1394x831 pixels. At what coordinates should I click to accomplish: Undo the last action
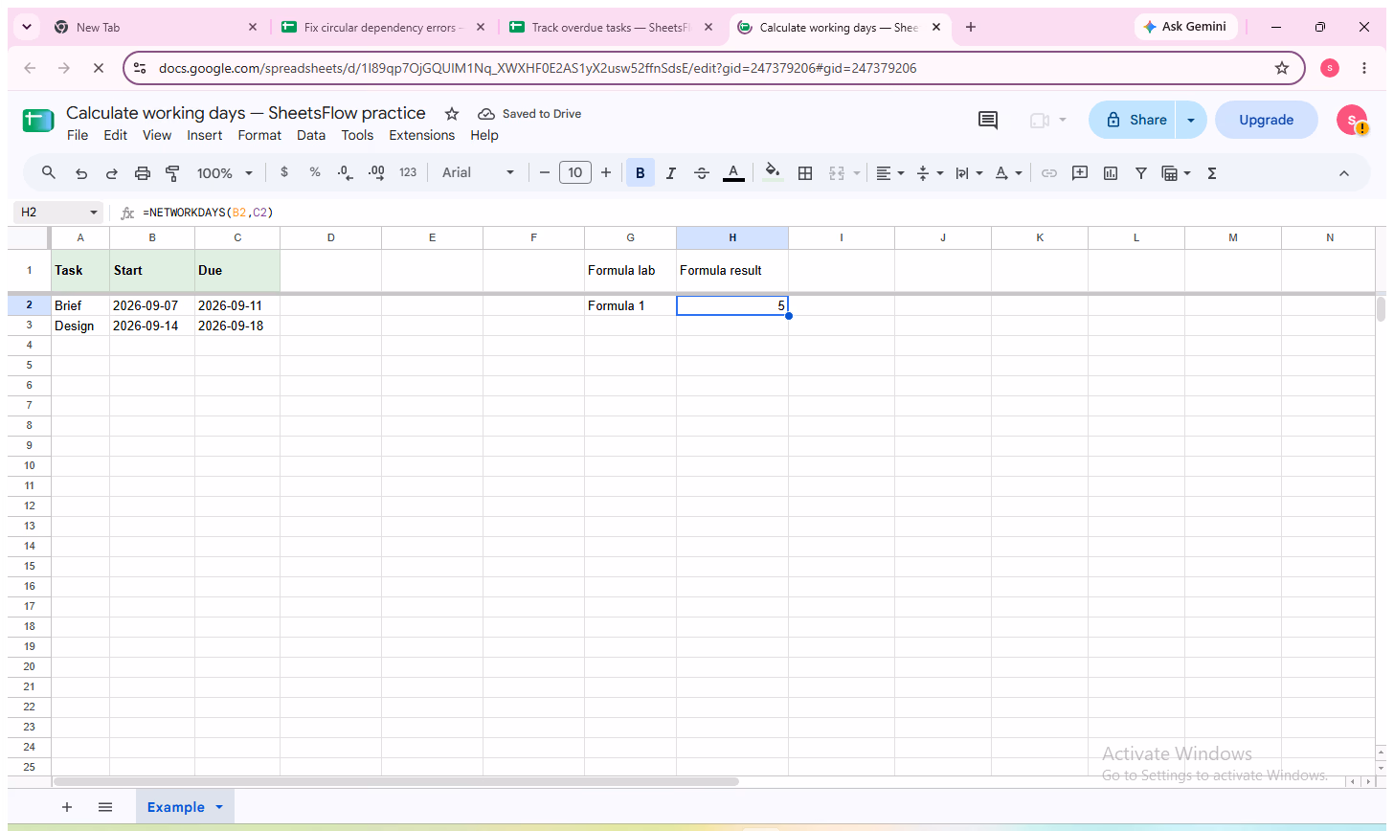(x=81, y=173)
